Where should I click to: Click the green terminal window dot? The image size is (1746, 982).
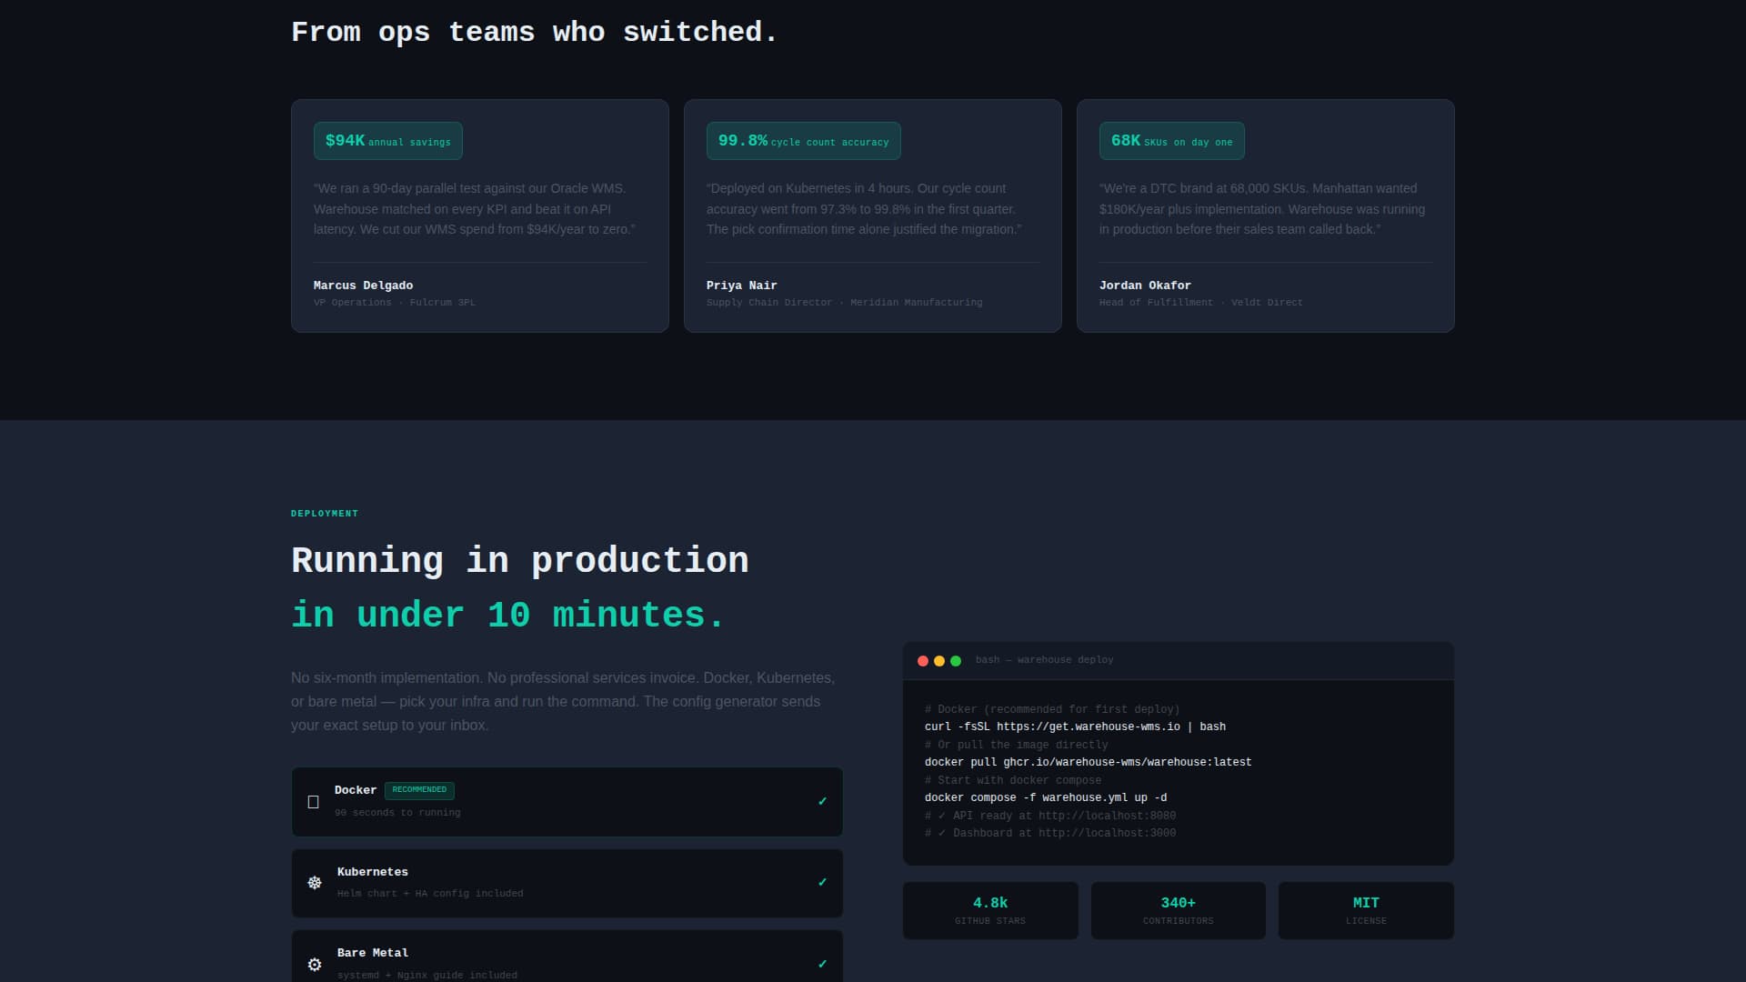click(956, 661)
